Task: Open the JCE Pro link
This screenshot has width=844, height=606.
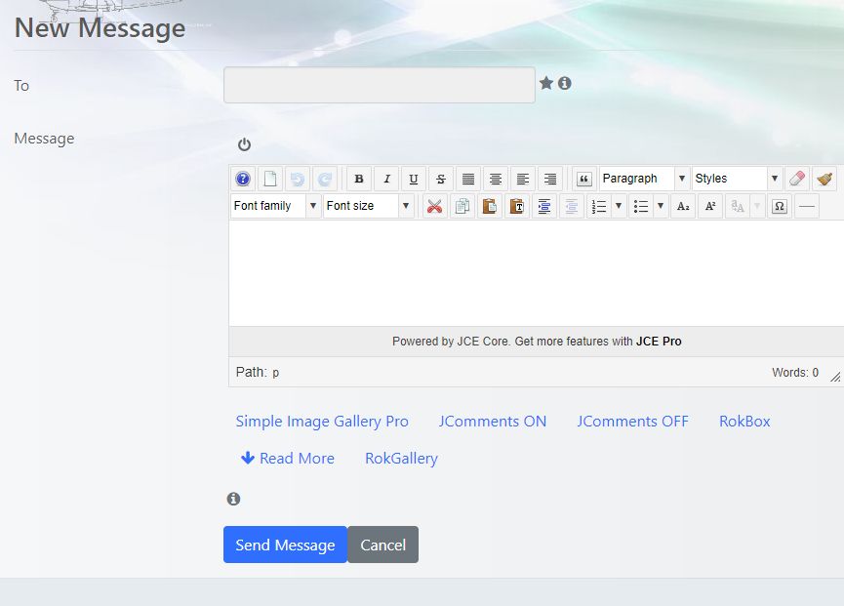Action: (659, 342)
